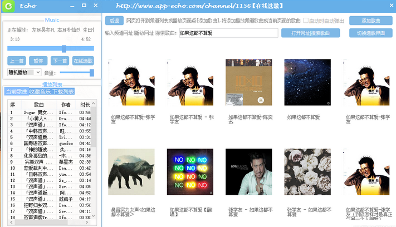
Task: Click title 鼻音实力女声<如果这都不算爱>
Action: [133, 212]
